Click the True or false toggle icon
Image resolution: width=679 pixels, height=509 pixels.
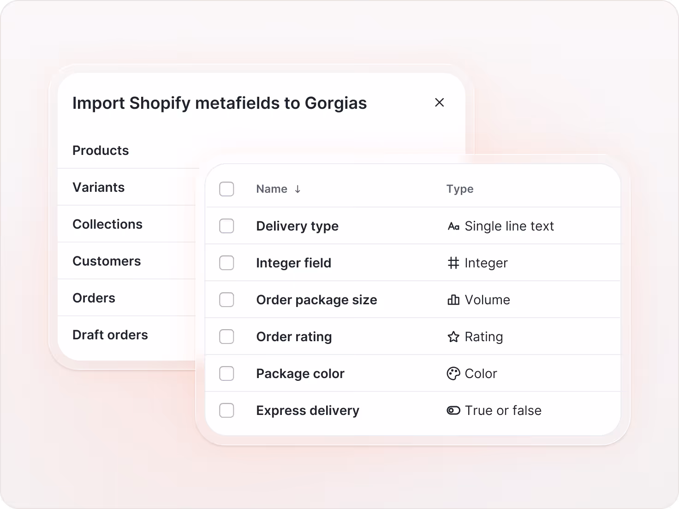[x=453, y=410]
